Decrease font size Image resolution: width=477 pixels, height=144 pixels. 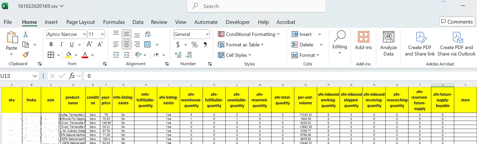tap(100, 44)
